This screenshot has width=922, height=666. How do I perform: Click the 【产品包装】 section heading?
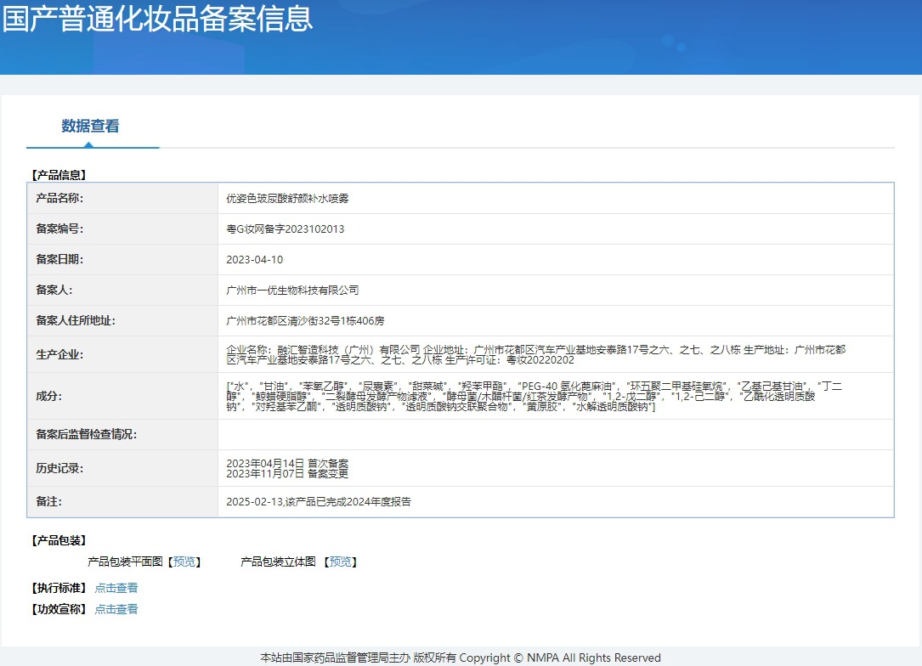coord(59,541)
